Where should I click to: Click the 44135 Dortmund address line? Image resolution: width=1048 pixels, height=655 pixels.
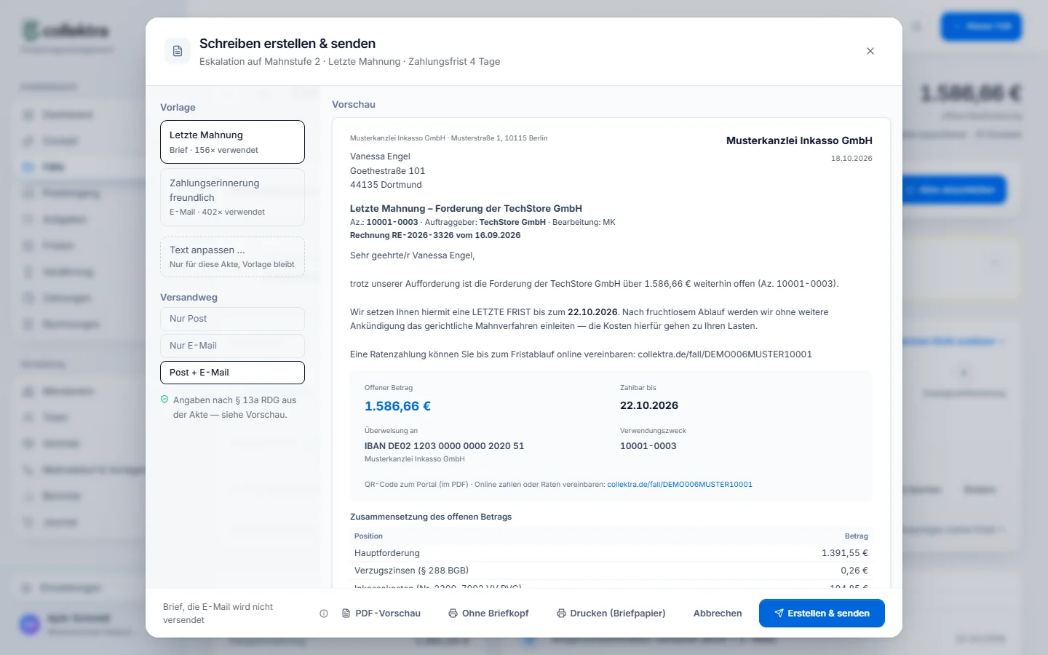click(x=386, y=185)
